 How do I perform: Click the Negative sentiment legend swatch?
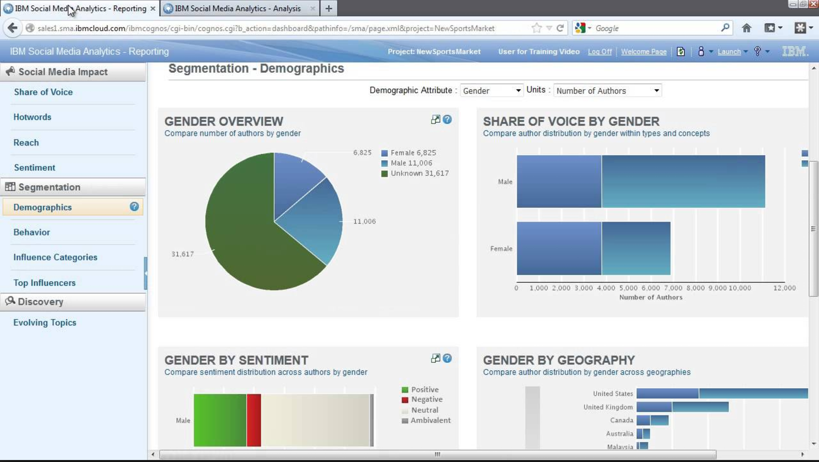click(x=405, y=400)
